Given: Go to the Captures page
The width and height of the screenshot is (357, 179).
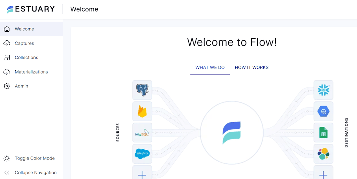Looking at the screenshot, I should [x=31, y=43].
